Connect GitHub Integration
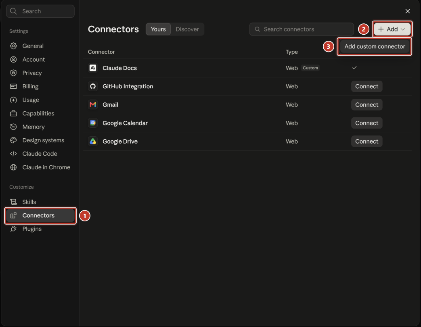This screenshot has height=327, width=421. 367,86
